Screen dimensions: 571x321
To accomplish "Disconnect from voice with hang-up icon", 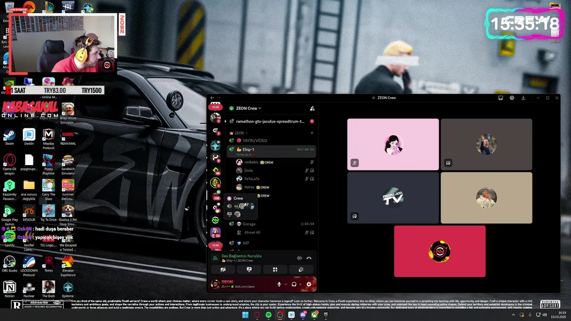I will click(x=309, y=258).
